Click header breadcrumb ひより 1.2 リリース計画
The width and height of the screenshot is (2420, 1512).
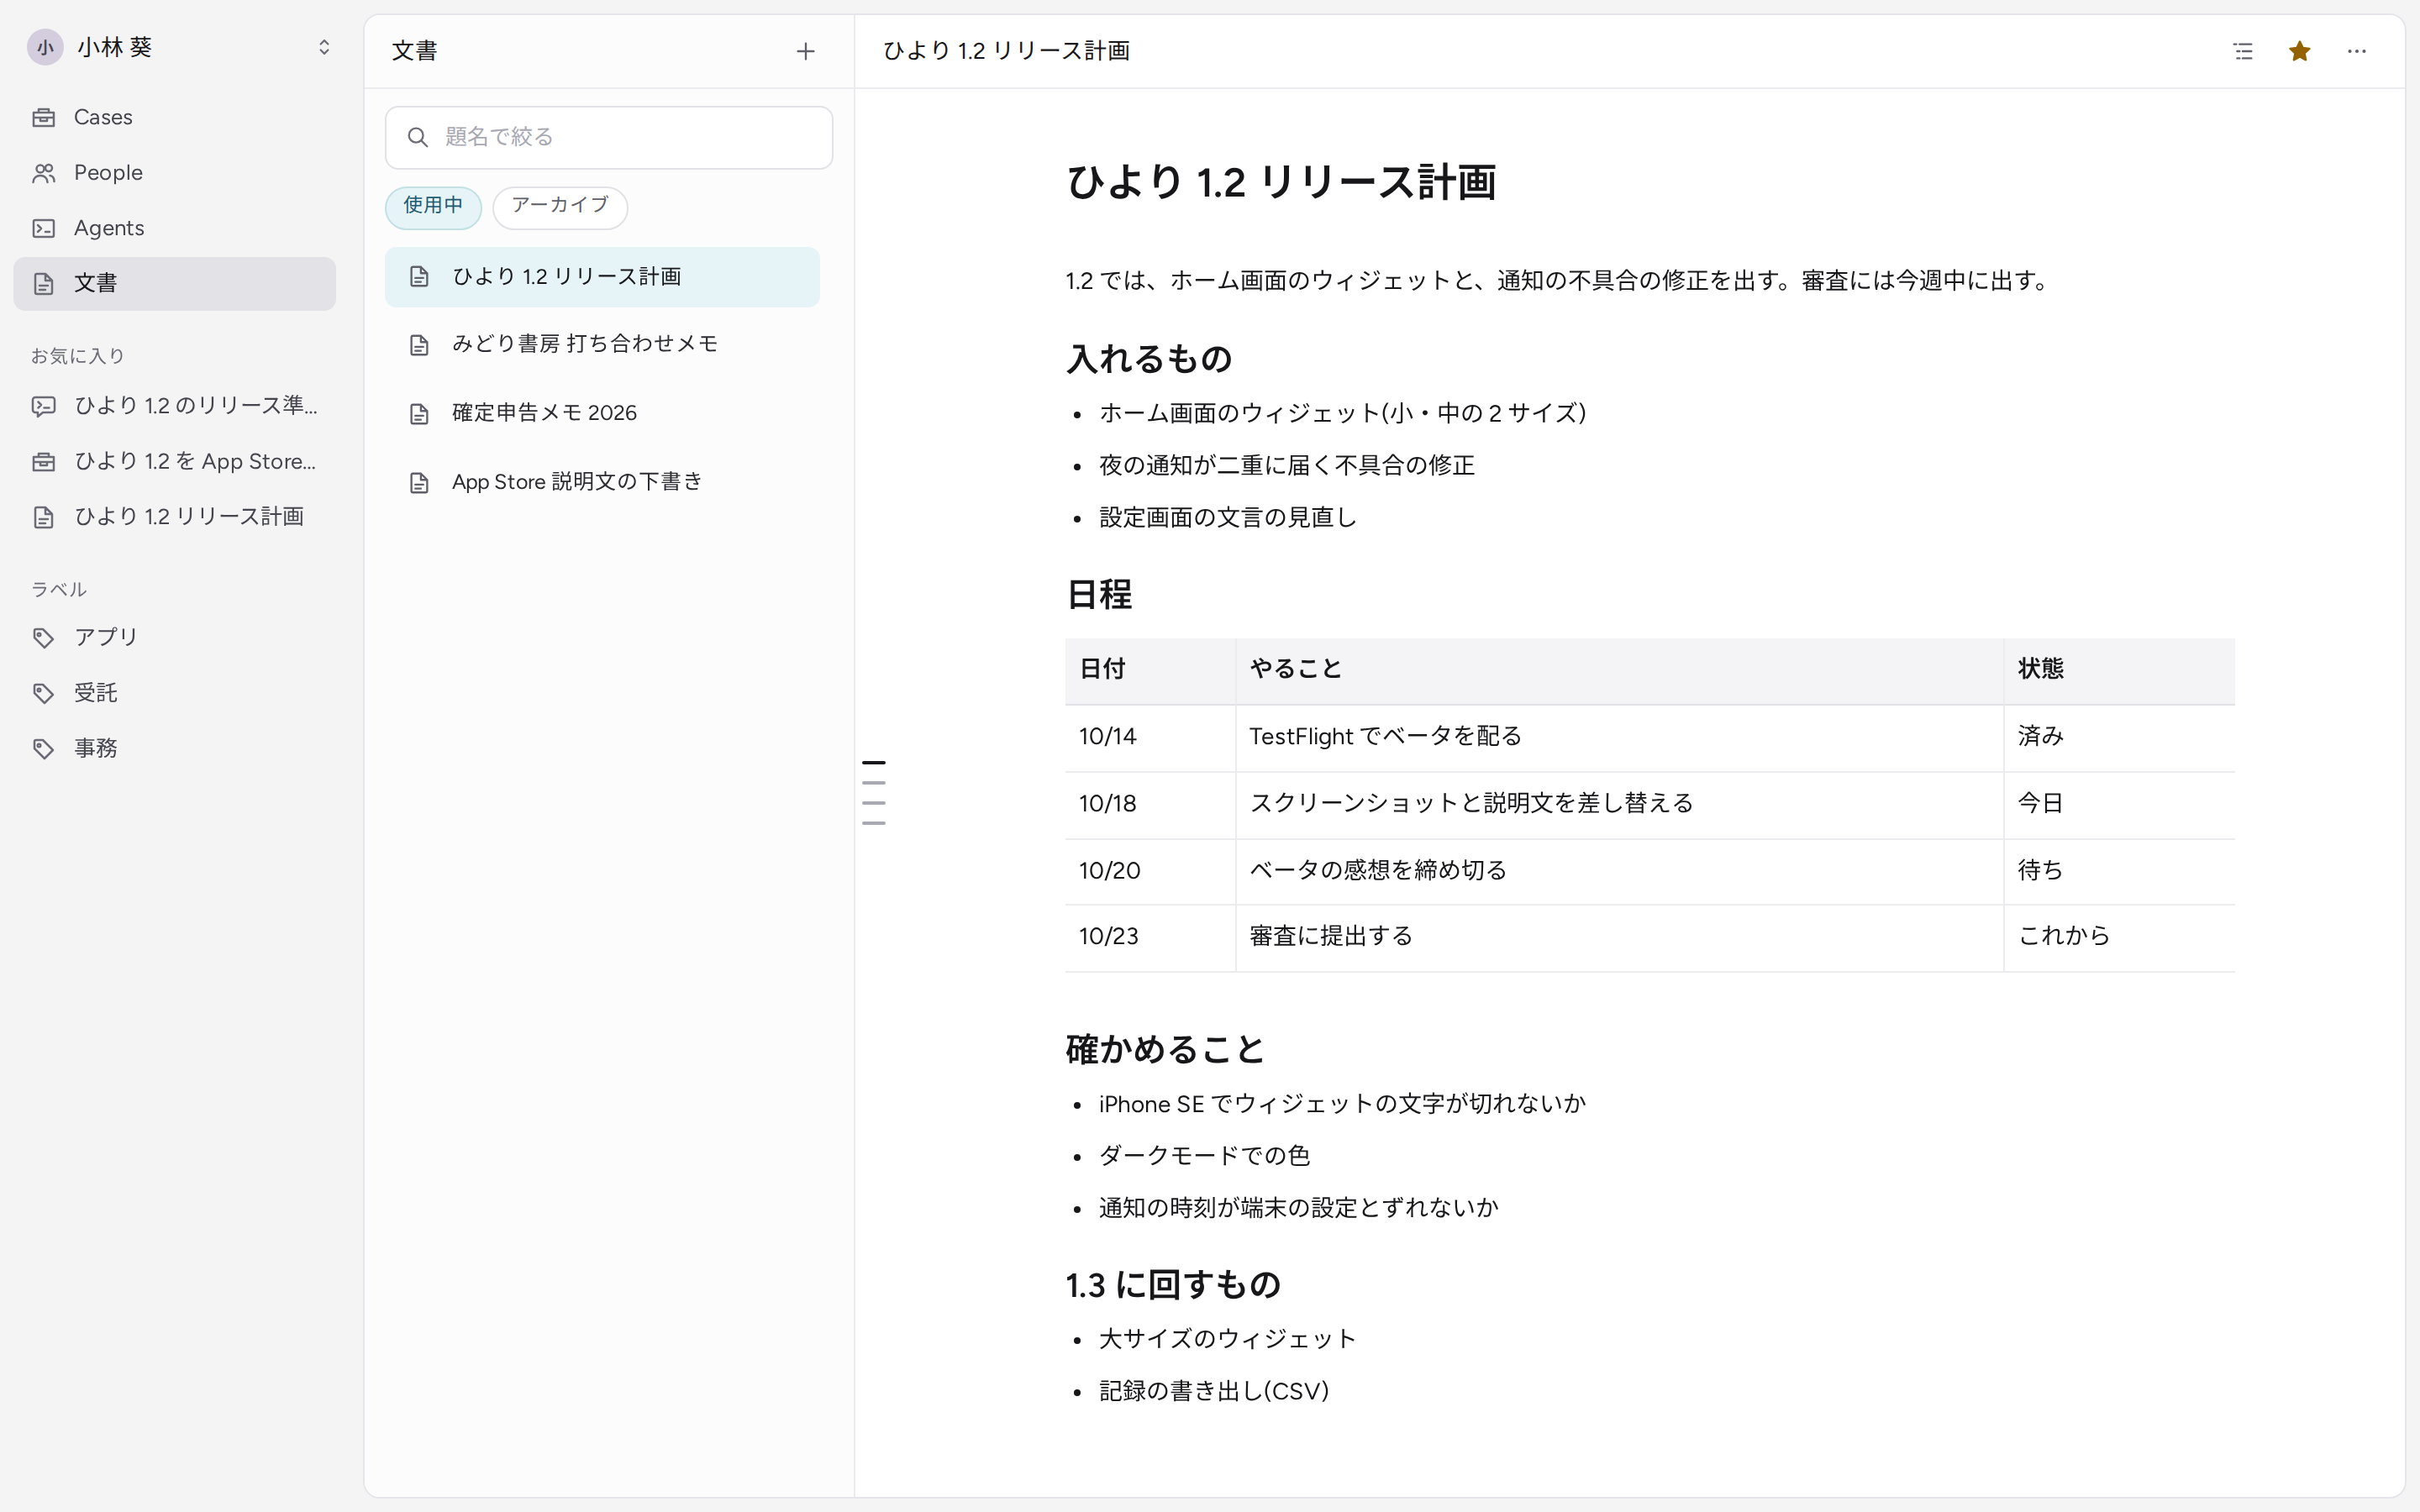(x=1006, y=51)
